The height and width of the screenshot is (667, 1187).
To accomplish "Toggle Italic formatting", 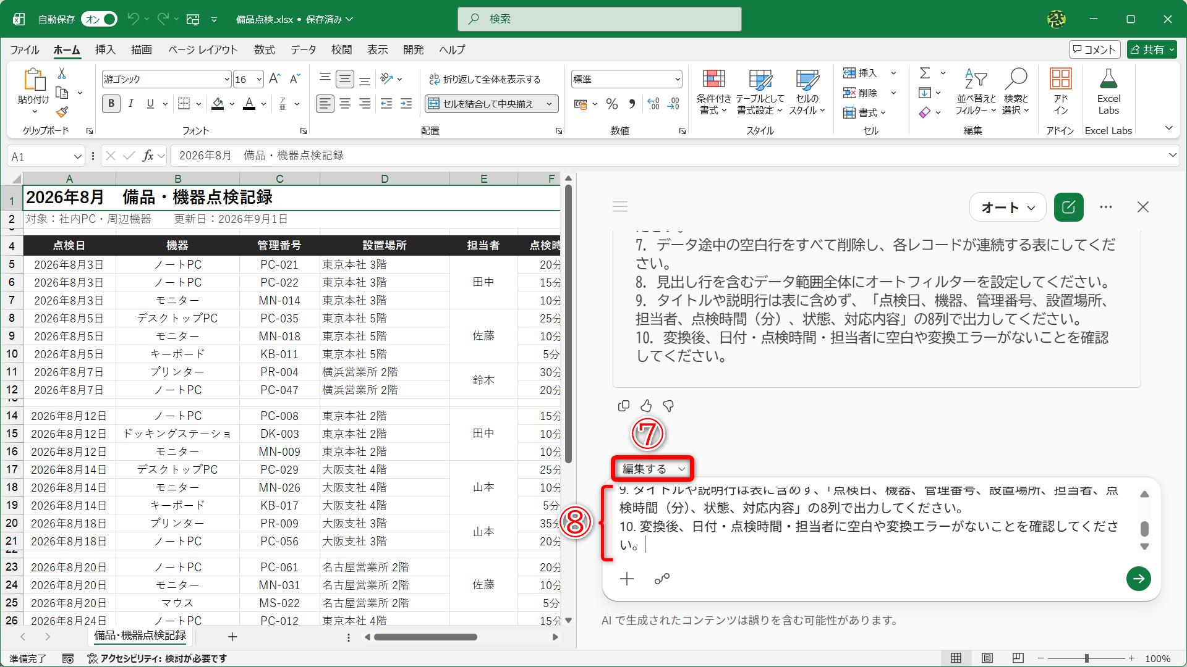I will pyautogui.click(x=131, y=104).
